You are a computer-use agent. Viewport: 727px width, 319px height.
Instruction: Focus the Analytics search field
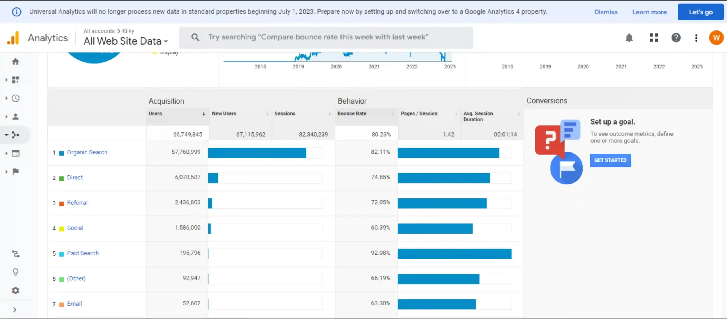(x=326, y=37)
